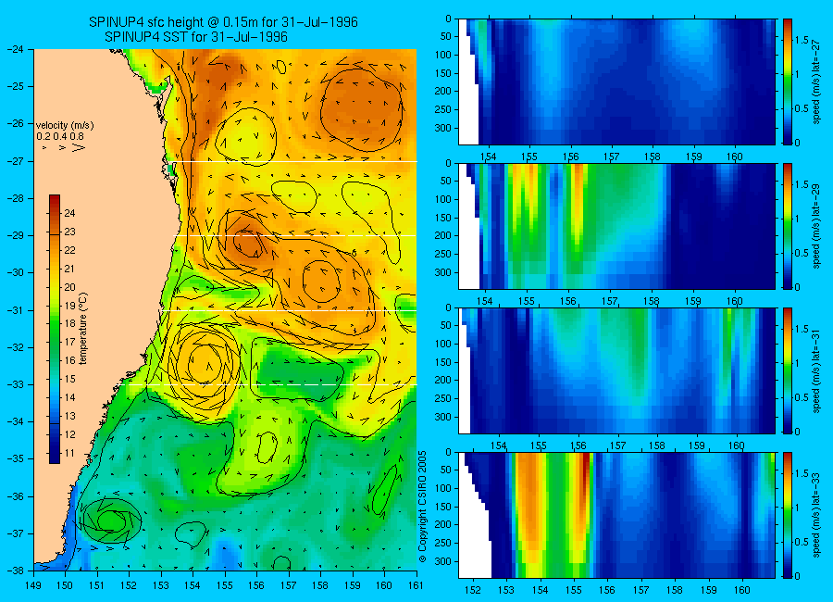Click the temperature color bar on the map
This screenshot has width=833, height=602.
(55, 329)
